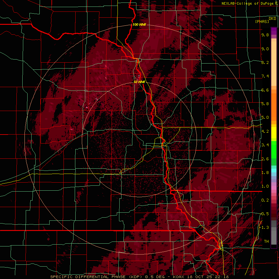Click the '18 OCT 25 22:18' timestamp in the caption
The image size is (279, 279).
[x=208, y=277]
